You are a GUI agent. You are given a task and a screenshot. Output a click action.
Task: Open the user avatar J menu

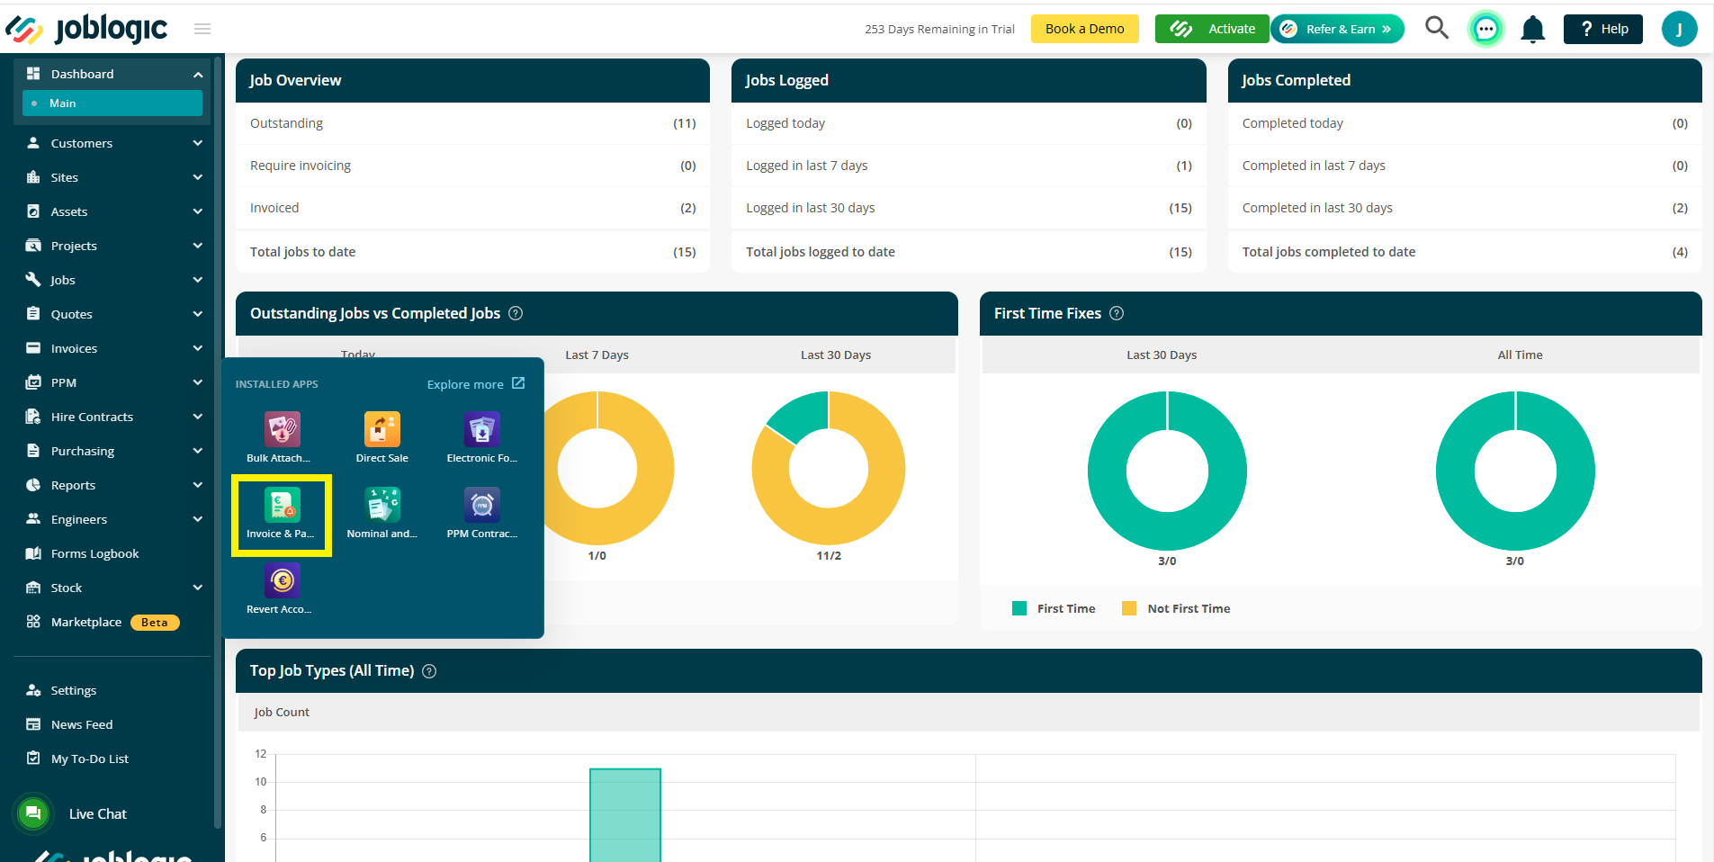[x=1679, y=29]
